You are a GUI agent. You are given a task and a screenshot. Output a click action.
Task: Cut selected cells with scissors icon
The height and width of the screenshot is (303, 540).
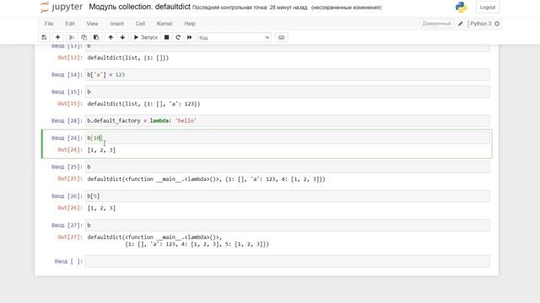pos(71,37)
